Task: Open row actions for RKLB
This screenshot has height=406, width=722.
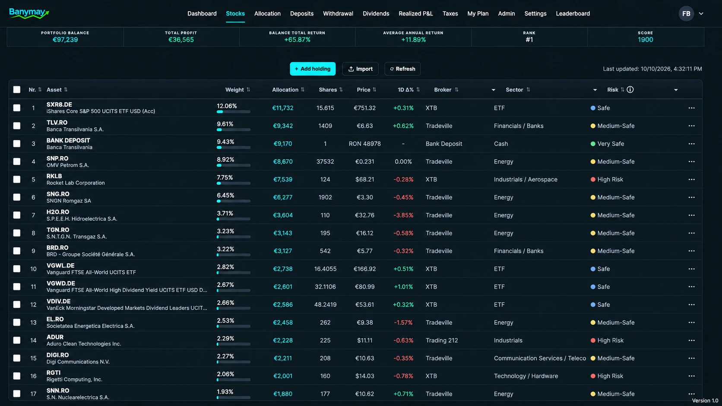Action: click(691, 179)
